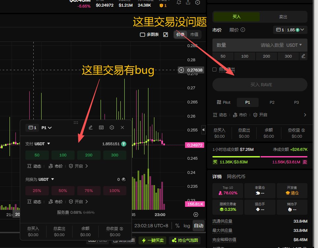Switch to the 卖出 sell tab
This screenshot has height=248, width=318.
pyautogui.click(x=283, y=16)
